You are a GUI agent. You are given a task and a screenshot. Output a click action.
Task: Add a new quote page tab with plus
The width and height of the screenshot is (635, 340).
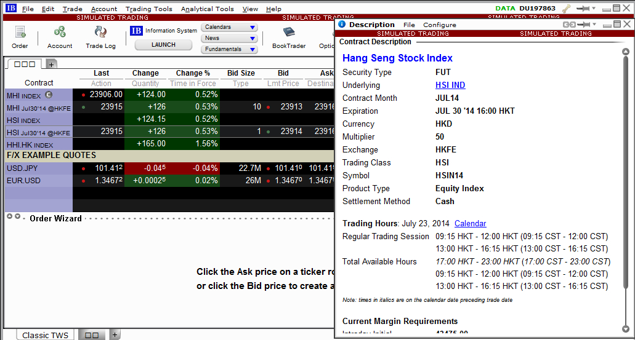52,64
